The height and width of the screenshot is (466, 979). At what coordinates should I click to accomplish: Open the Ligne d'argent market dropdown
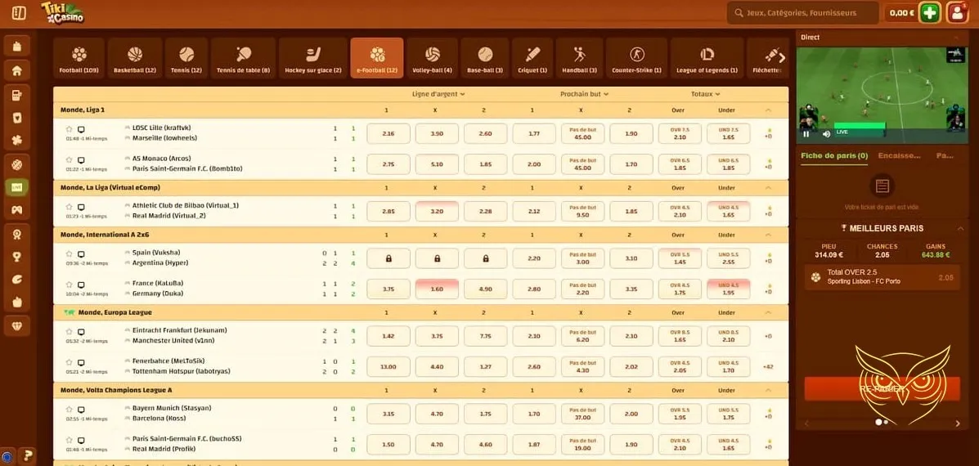click(x=438, y=94)
